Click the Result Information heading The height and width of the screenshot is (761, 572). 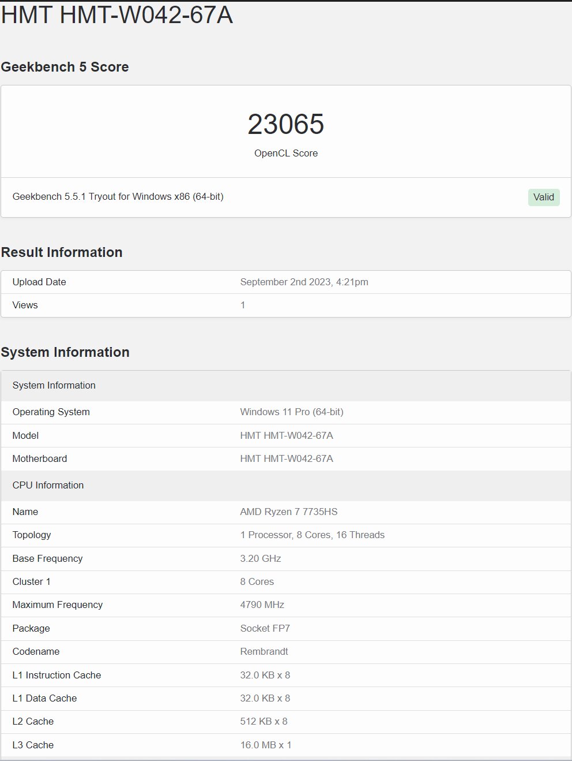click(62, 252)
